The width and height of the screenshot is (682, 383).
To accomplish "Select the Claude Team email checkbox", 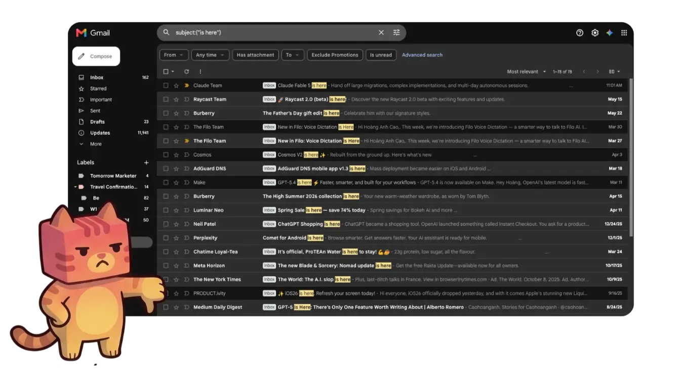I will (166, 86).
